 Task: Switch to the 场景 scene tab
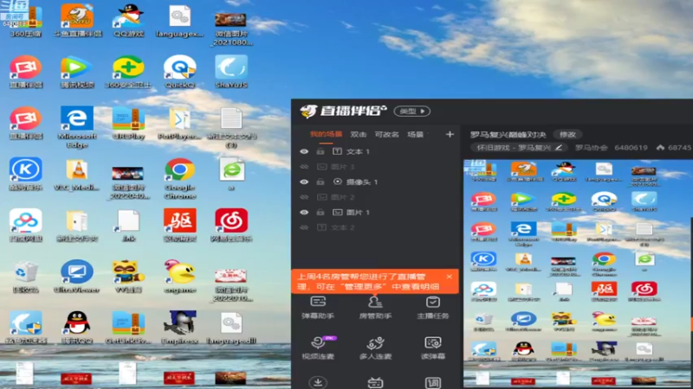(416, 134)
